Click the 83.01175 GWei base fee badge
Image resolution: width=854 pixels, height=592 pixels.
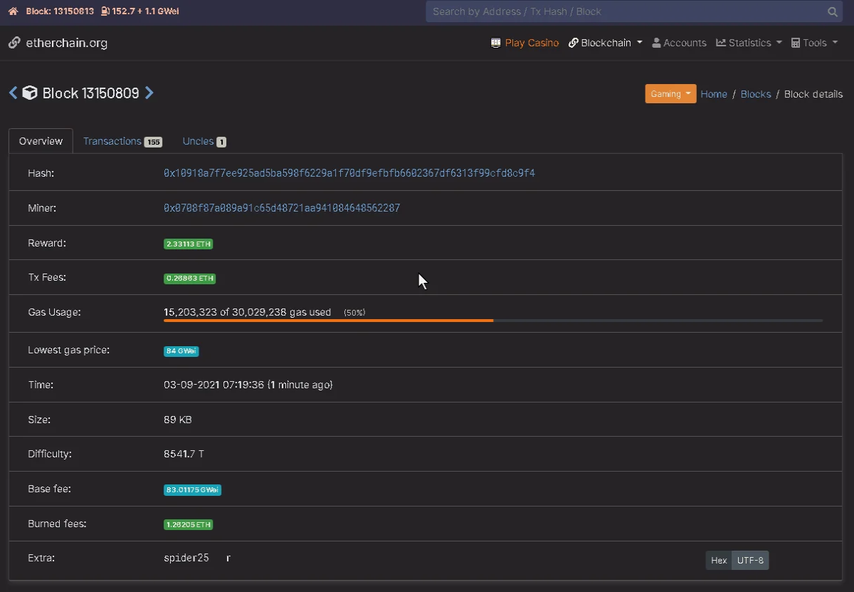(x=192, y=490)
